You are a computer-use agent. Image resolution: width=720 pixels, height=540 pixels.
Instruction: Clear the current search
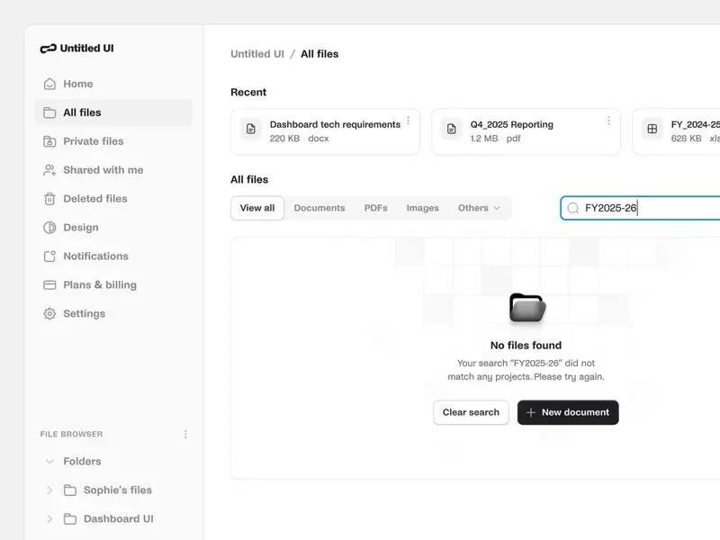pyautogui.click(x=471, y=412)
